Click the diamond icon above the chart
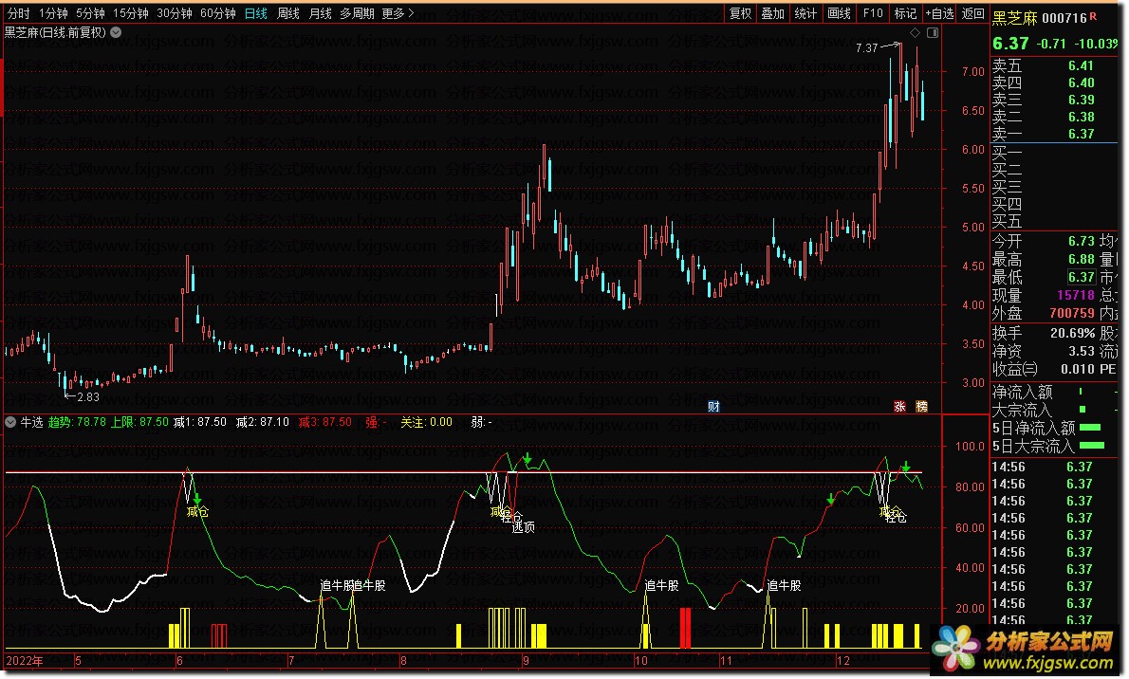The height and width of the screenshot is (679, 1129). pos(915,32)
